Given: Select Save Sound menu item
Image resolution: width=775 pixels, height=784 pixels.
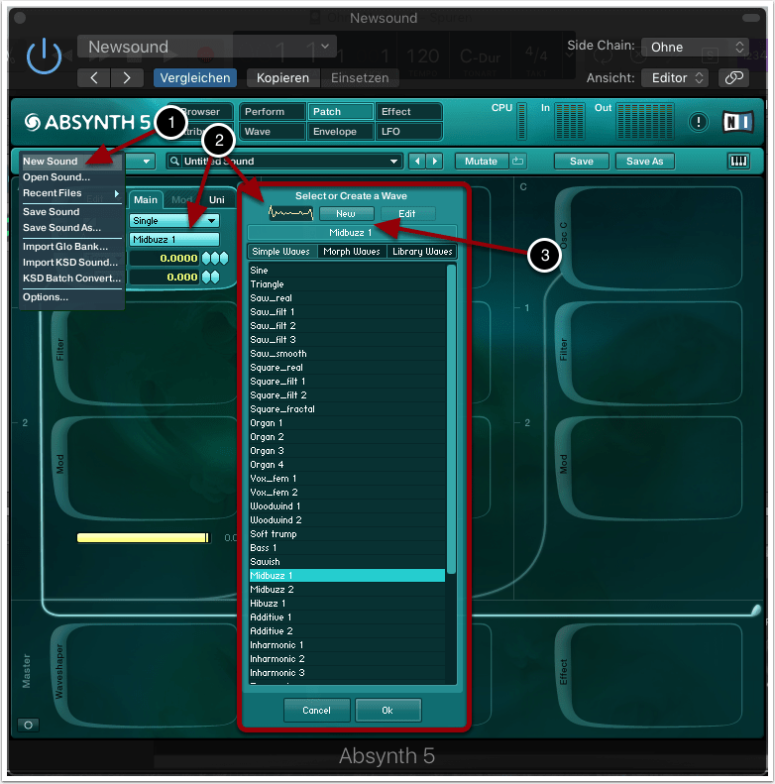Looking at the screenshot, I should [x=71, y=211].
